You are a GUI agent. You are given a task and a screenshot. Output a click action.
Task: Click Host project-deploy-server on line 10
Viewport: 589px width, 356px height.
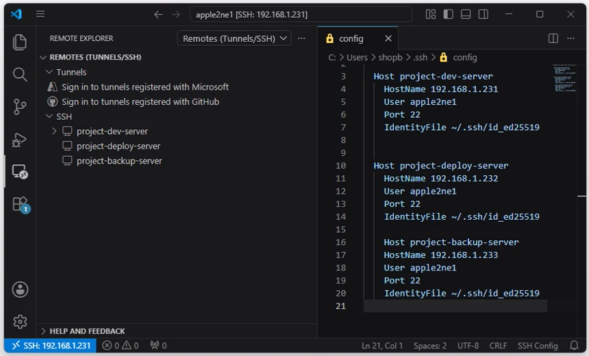[x=440, y=166]
